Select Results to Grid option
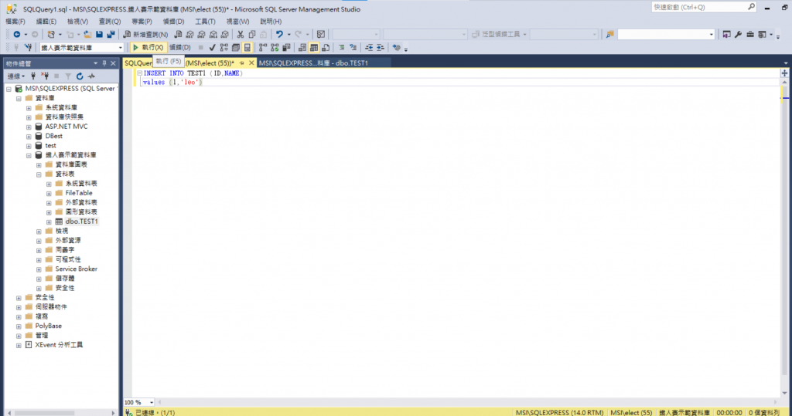The image size is (792, 416). (x=314, y=47)
